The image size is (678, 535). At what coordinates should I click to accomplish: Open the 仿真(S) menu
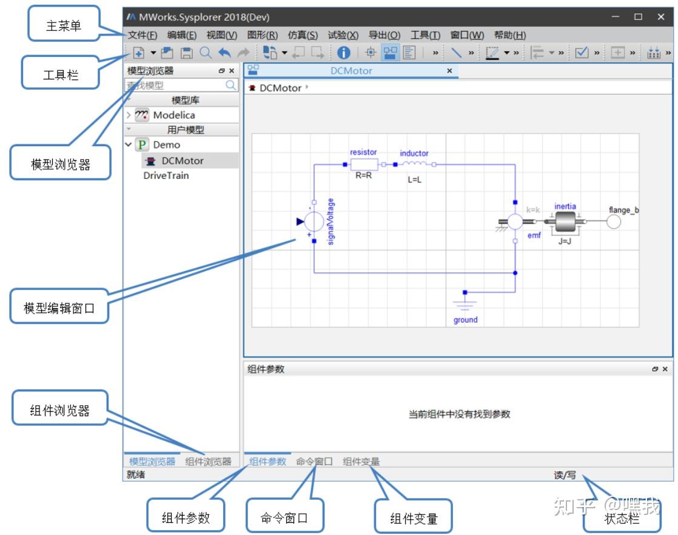click(x=303, y=35)
